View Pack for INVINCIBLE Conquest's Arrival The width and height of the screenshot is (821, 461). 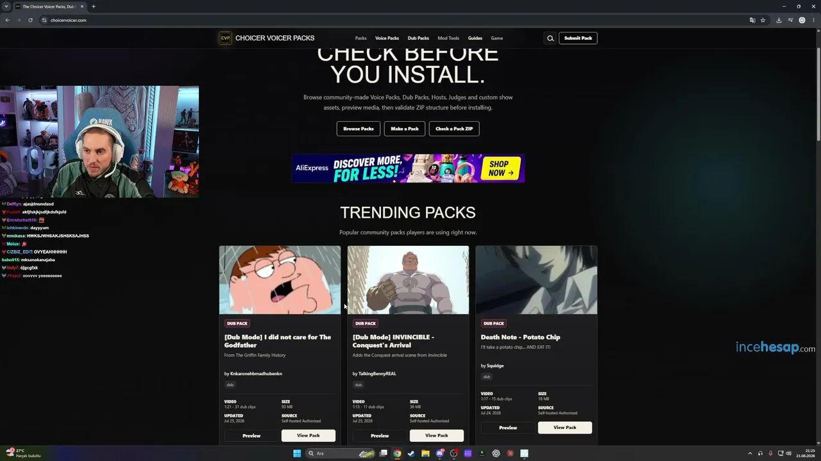[x=437, y=435]
